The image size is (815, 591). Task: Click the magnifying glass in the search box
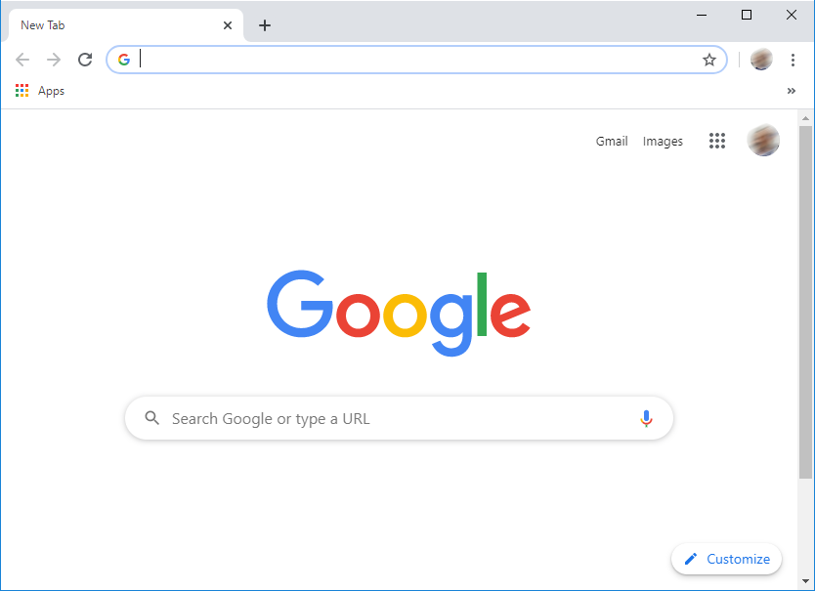point(151,418)
